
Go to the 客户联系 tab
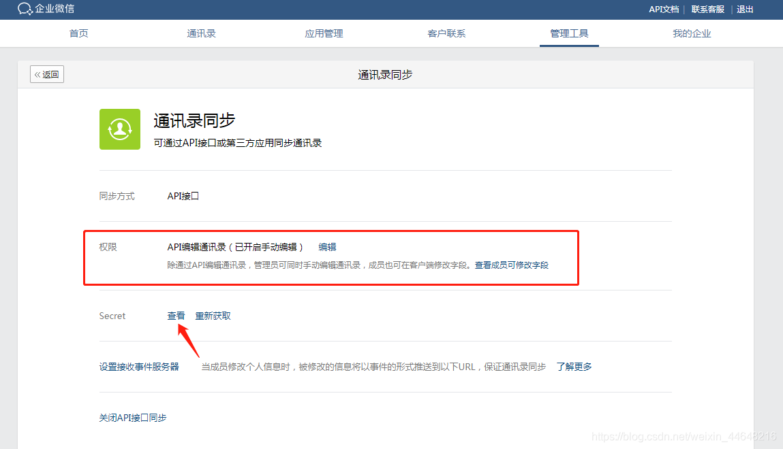point(446,33)
